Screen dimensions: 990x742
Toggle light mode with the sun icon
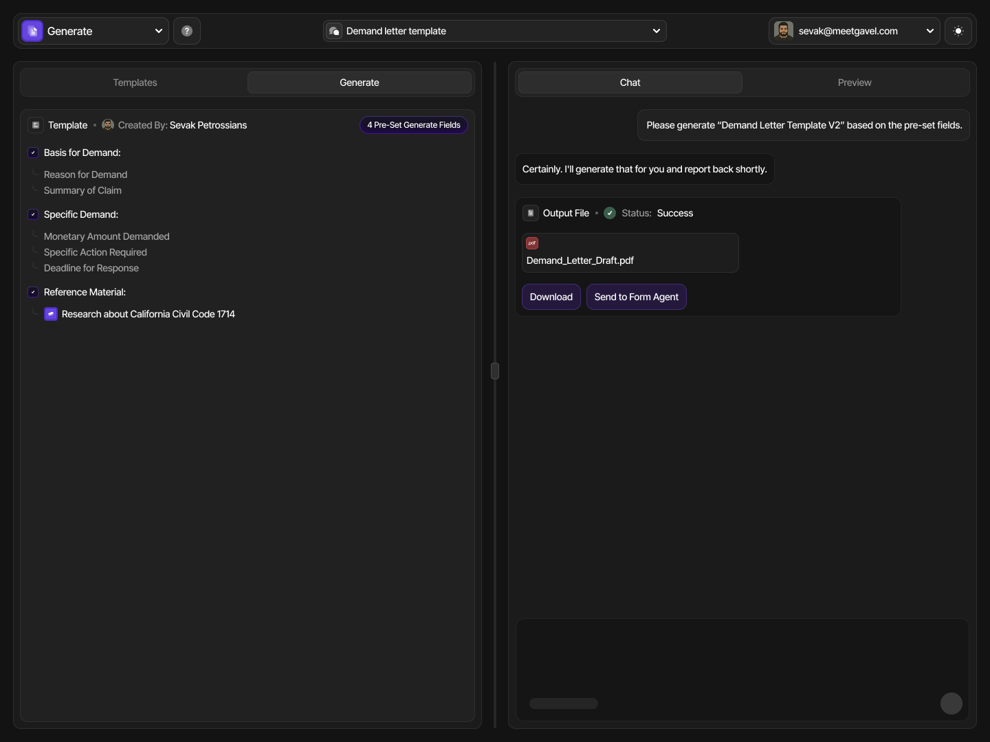(x=959, y=31)
